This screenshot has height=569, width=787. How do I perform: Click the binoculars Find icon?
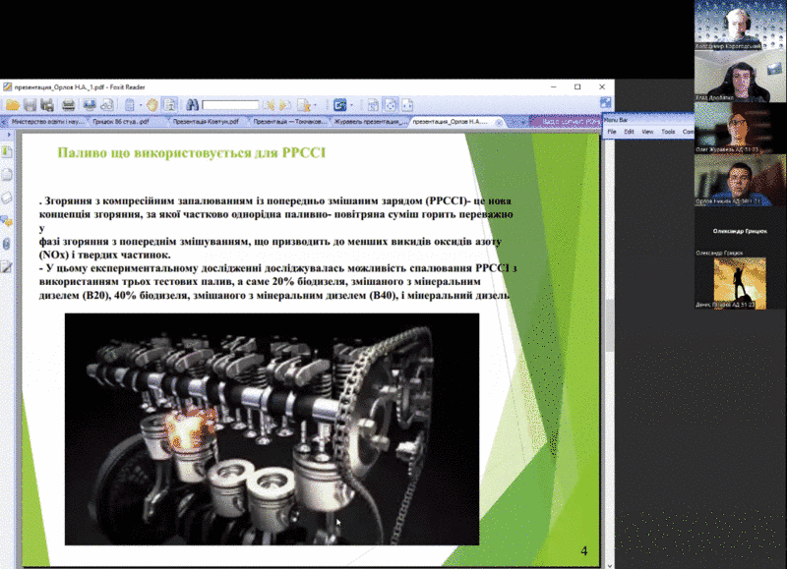[x=192, y=105]
